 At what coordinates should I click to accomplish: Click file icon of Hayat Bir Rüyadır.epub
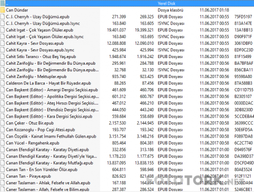point(3,83)
